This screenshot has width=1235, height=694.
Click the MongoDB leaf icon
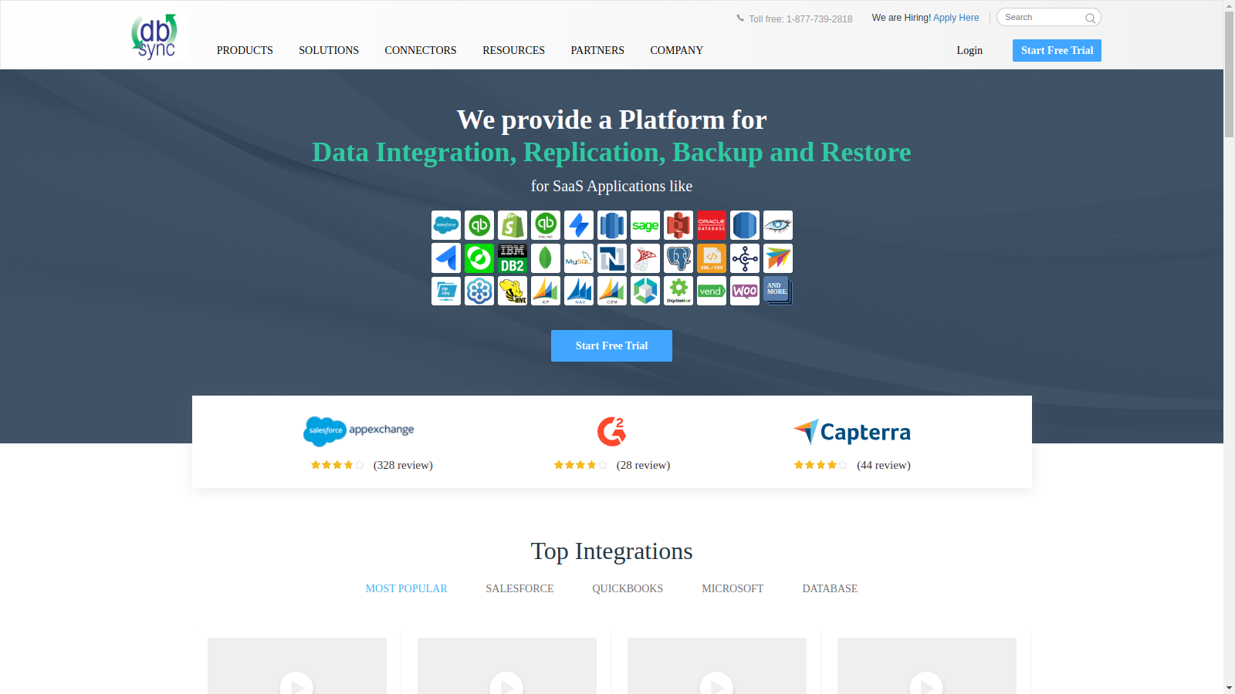click(x=546, y=258)
